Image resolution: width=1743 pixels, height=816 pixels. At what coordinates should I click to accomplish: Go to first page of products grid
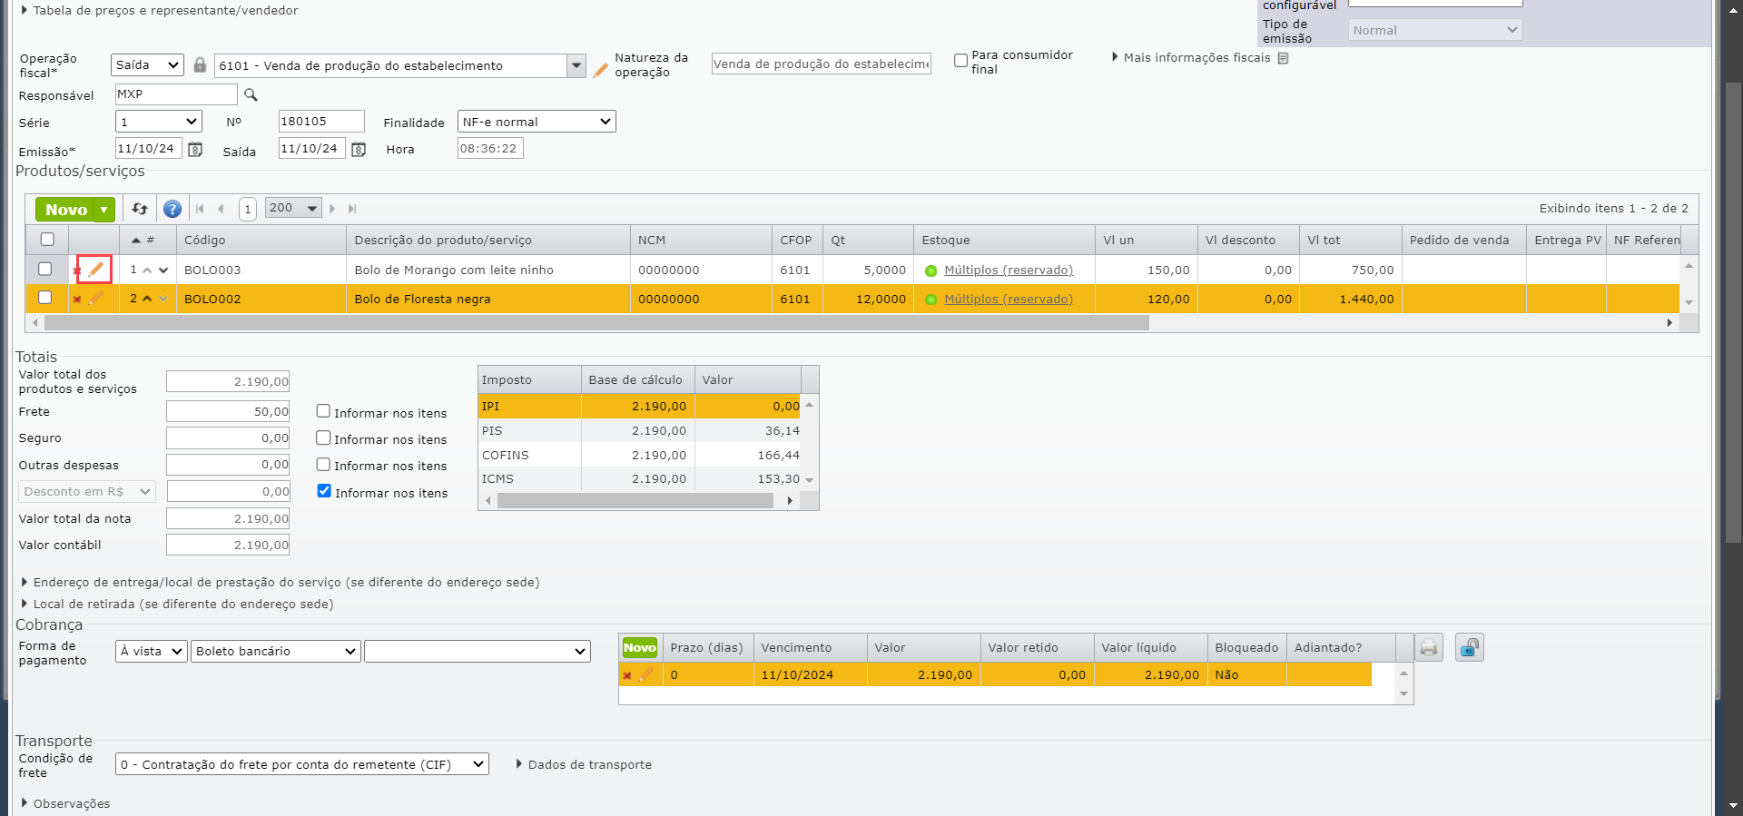click(x=201, y=209)
